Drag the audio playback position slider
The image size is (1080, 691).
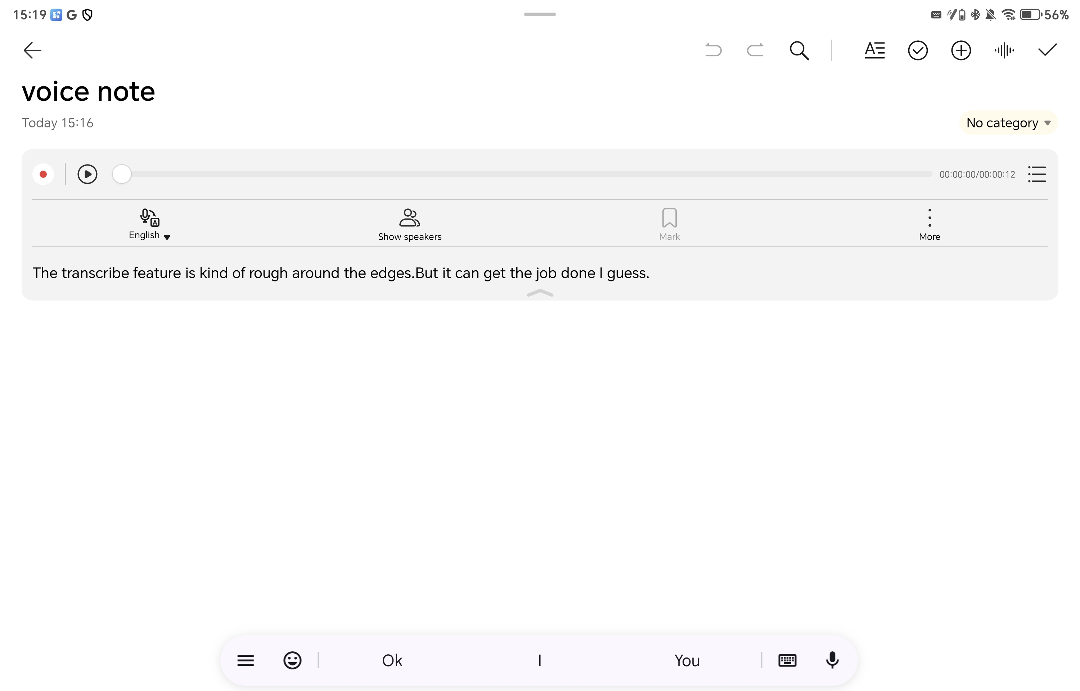point(123,173)
